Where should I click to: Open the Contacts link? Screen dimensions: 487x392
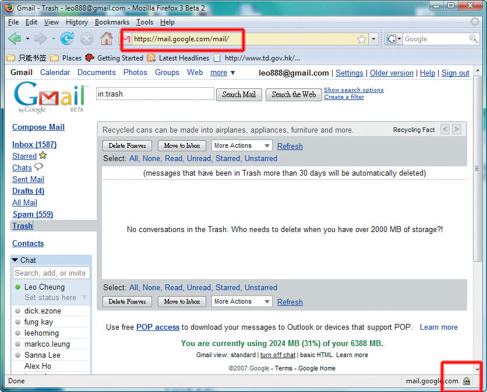coord(28,244)
